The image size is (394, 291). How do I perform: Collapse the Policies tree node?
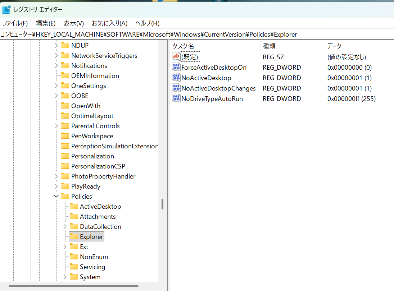(x=56, y=196)
